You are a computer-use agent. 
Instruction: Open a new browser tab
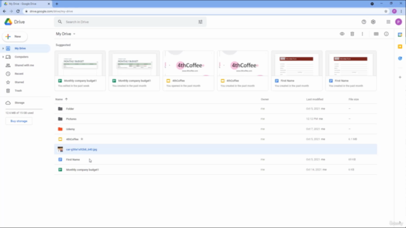point(56,4)
